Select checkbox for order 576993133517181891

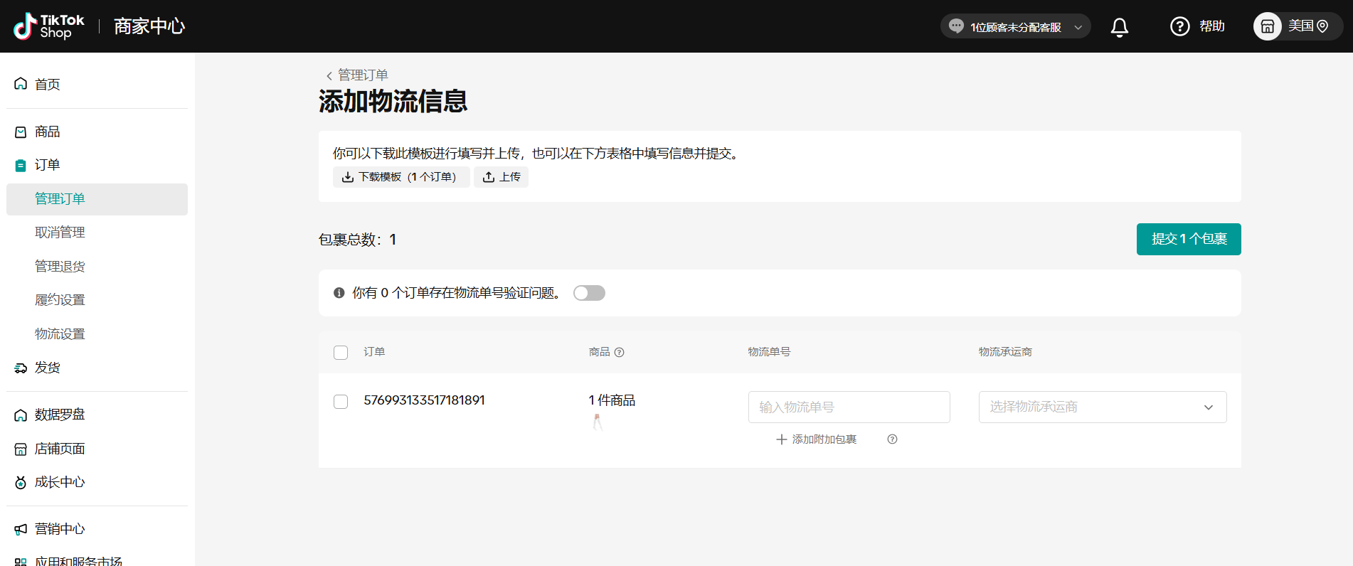click(341, 402)
